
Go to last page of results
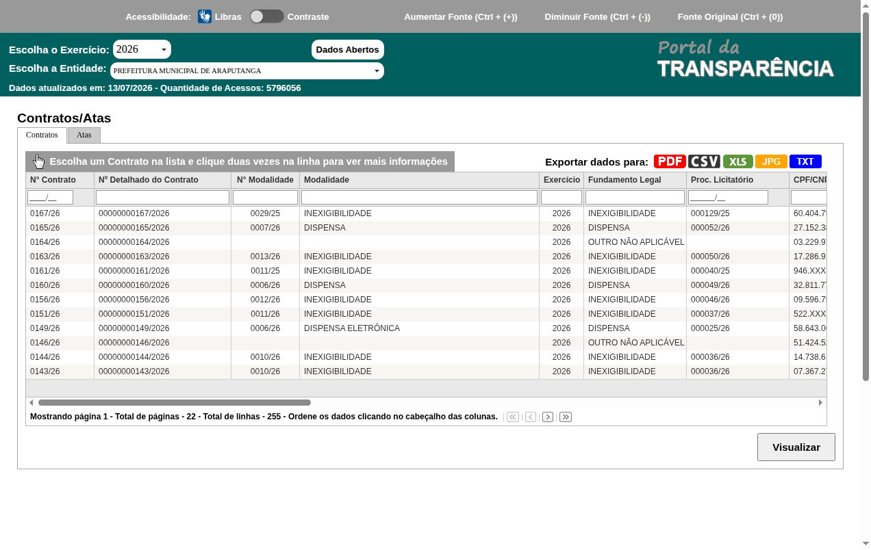566,417
